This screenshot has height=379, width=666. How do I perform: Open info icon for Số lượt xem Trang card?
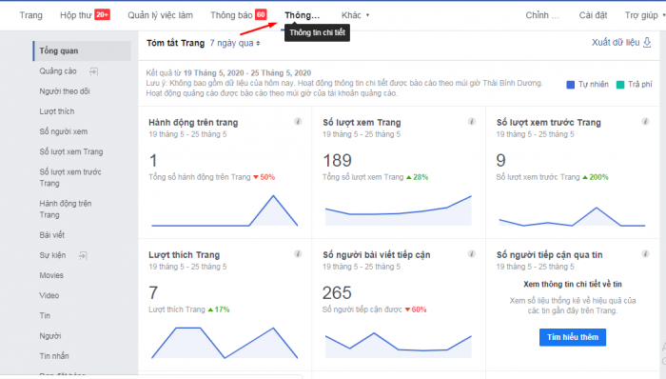[472, 122]
